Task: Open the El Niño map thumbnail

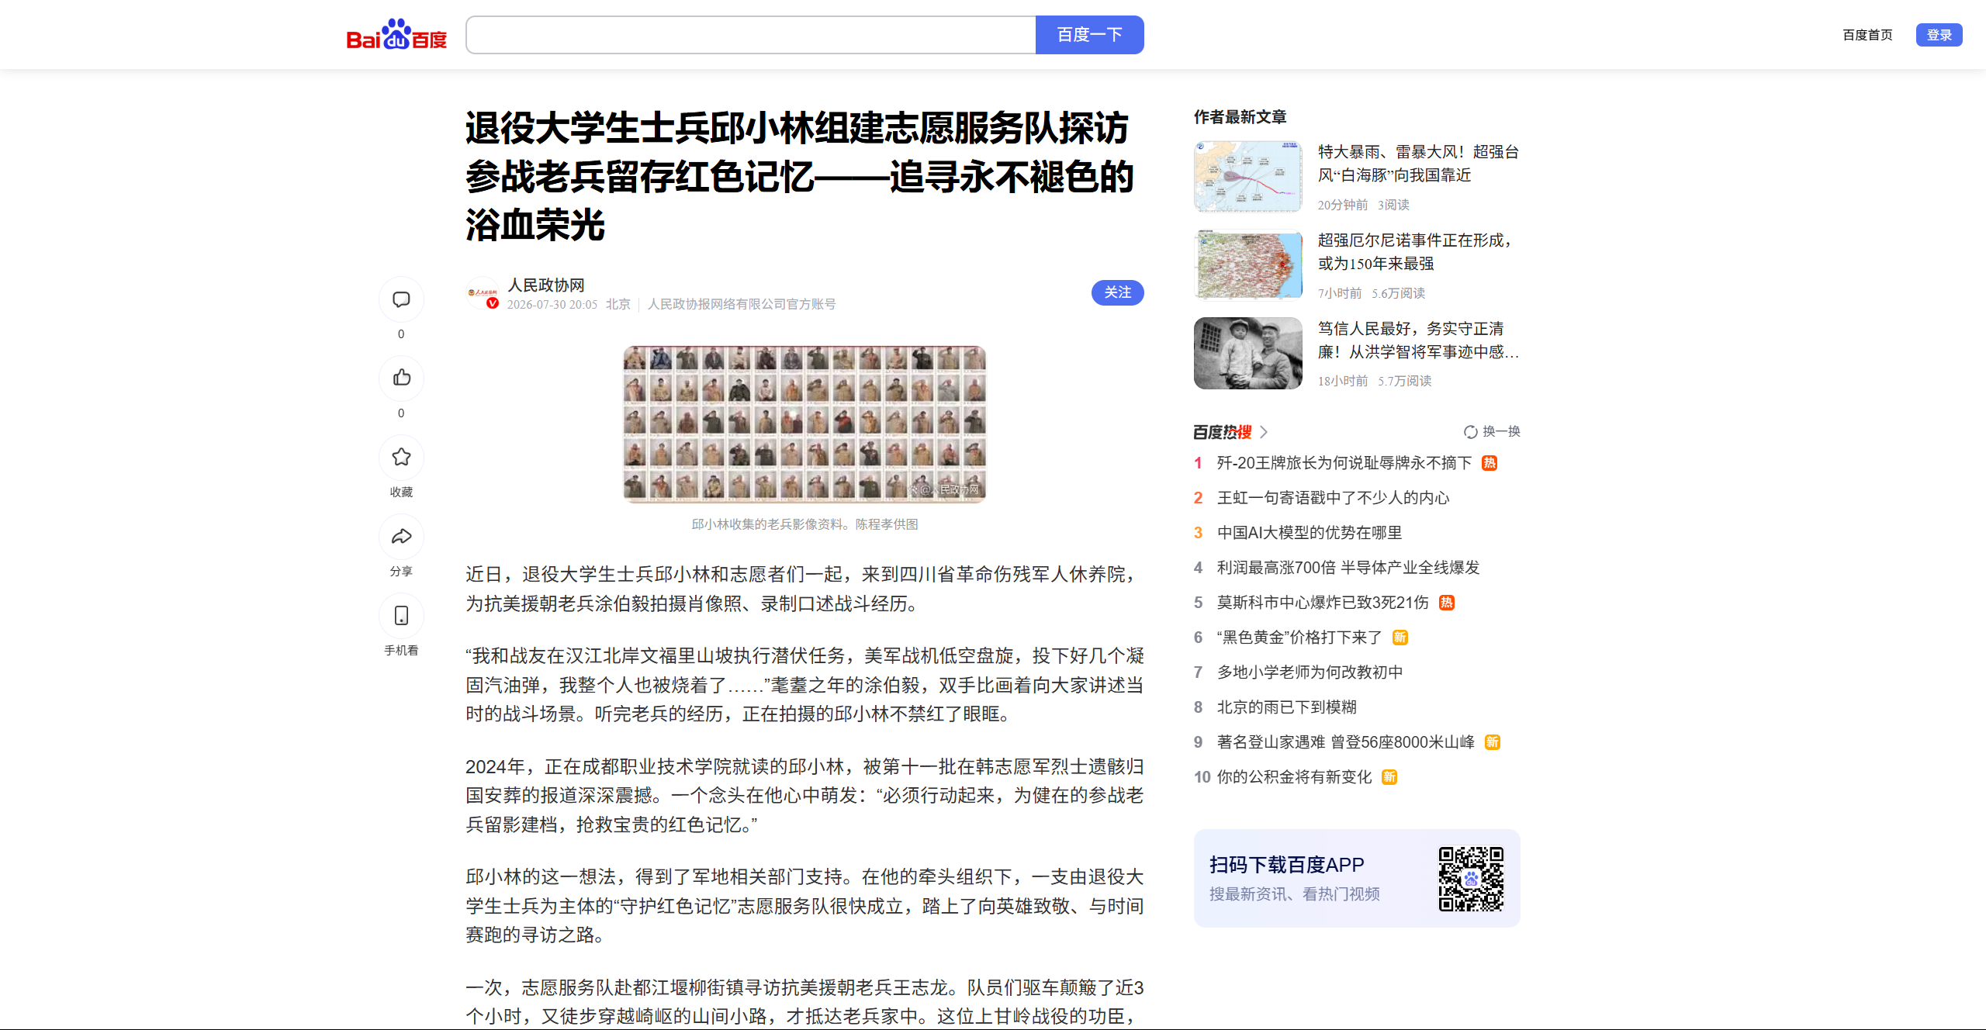Action: [x=1248, y=264]
